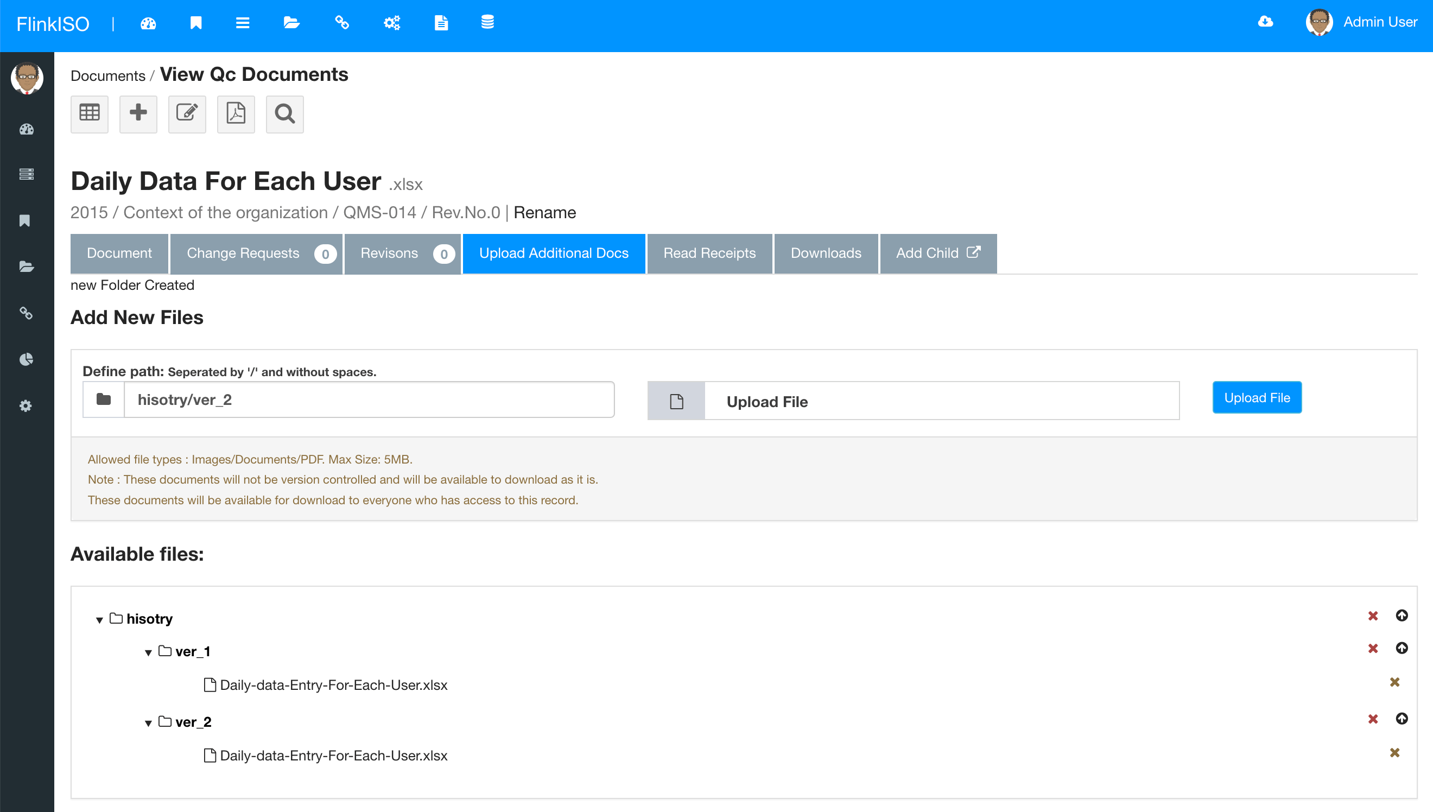Click the plus add document icon
The height and width of the screenshot is (812, 1433).
click(138, 114)
